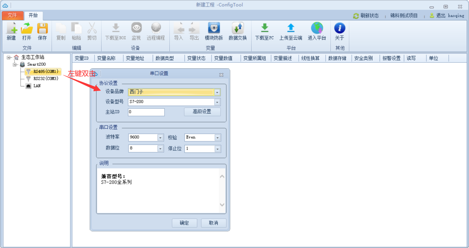Click the 变量描述 column header
Screen dimensions: 469x248
click(283, 58)
